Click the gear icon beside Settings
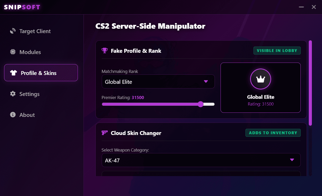 [13, 94]
